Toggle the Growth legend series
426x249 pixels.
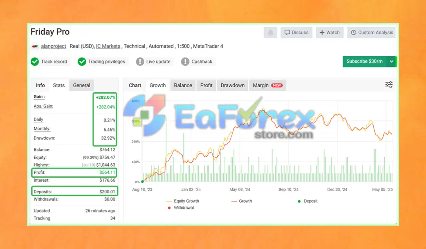[241, 201]
